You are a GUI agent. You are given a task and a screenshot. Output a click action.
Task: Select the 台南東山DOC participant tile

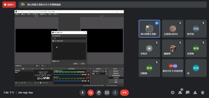[173, 29]
